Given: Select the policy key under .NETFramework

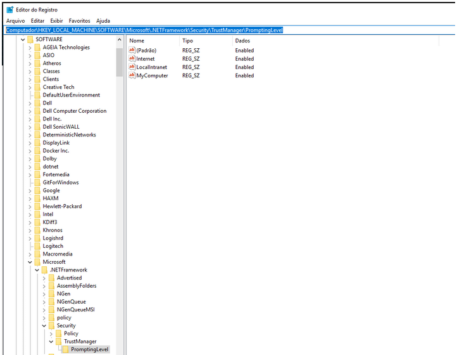Looking at the screenshot, I should (64, 318).
